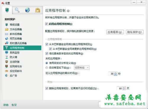The width and height of the screenshot is (148, 109).
Task: Click the 文件反病毒 folder icon
Action: (7, 29)
